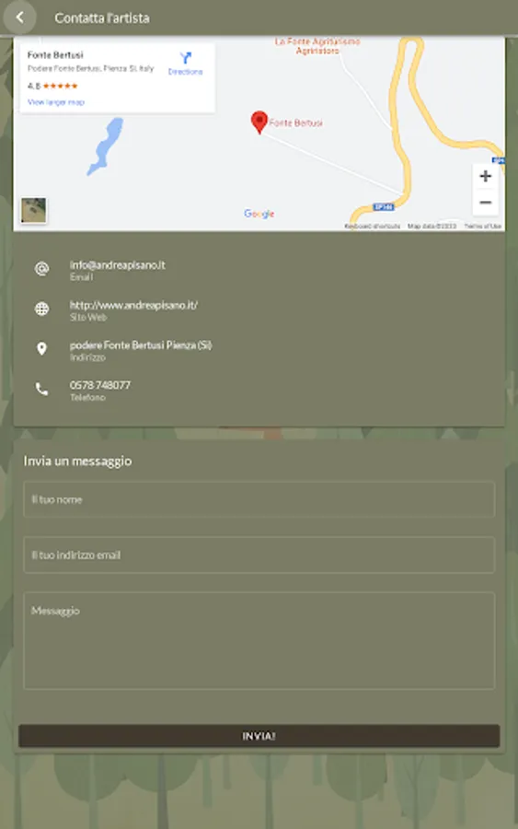
Task: Send message with INVIA! button
Action: pyautogui.click(x=259, y=736)
